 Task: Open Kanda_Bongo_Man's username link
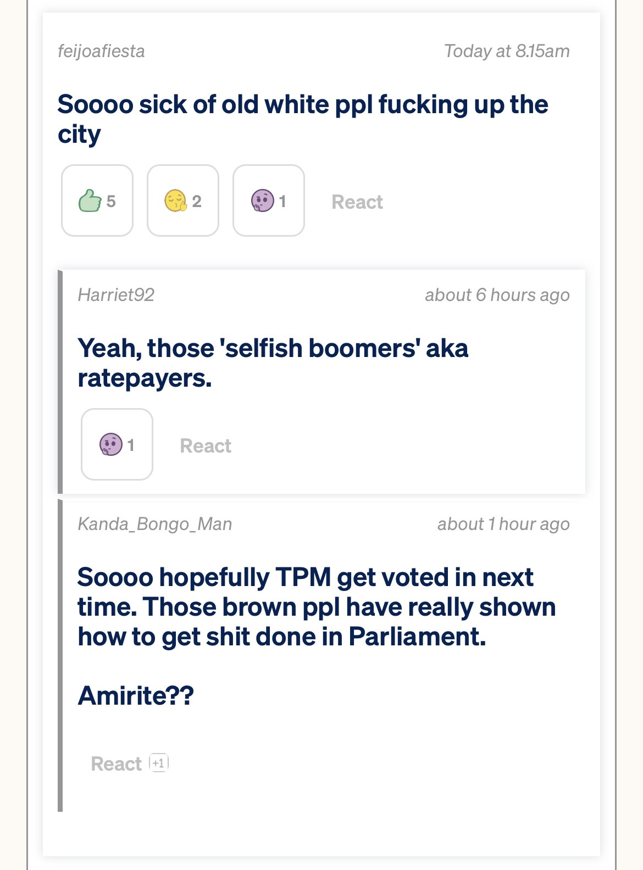(x=155, y=524)
